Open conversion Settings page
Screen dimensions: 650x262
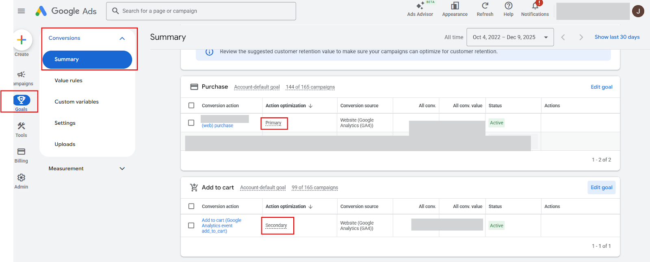point(65,123)
